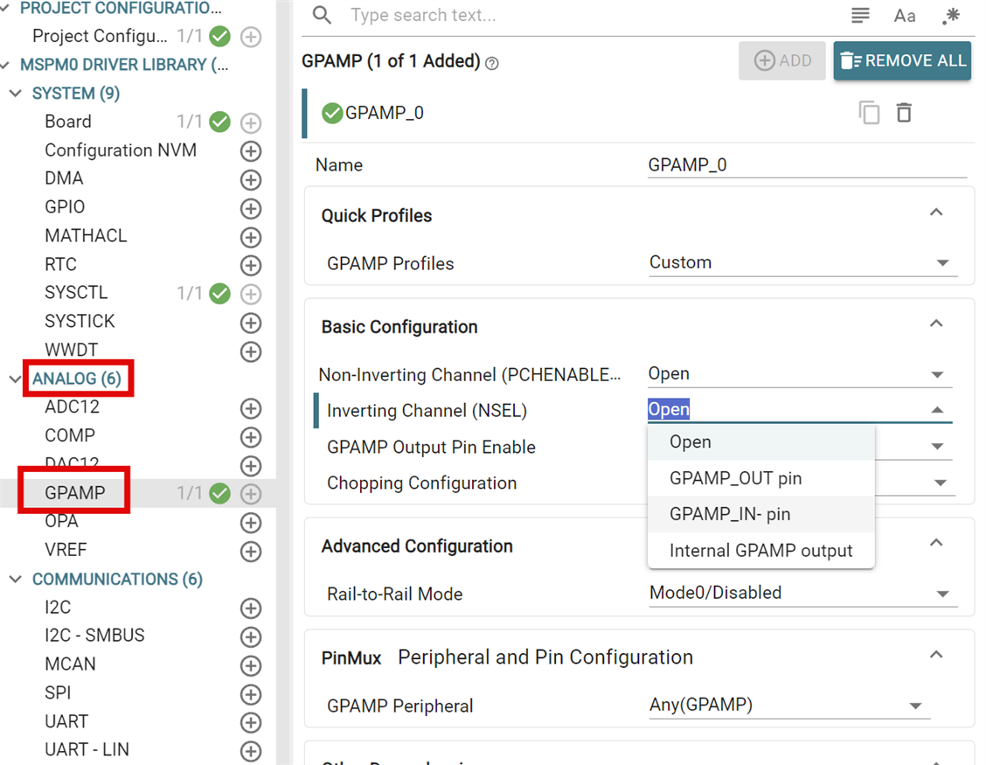This screenshot has width=986, height=765.
Task: Collapse the PinMux section
Action: [936, 654]
